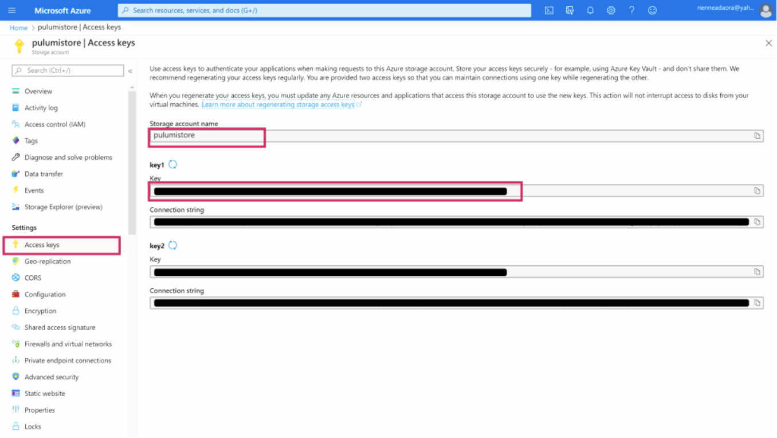Open the Notifications bell

click(x=590, y=10)
